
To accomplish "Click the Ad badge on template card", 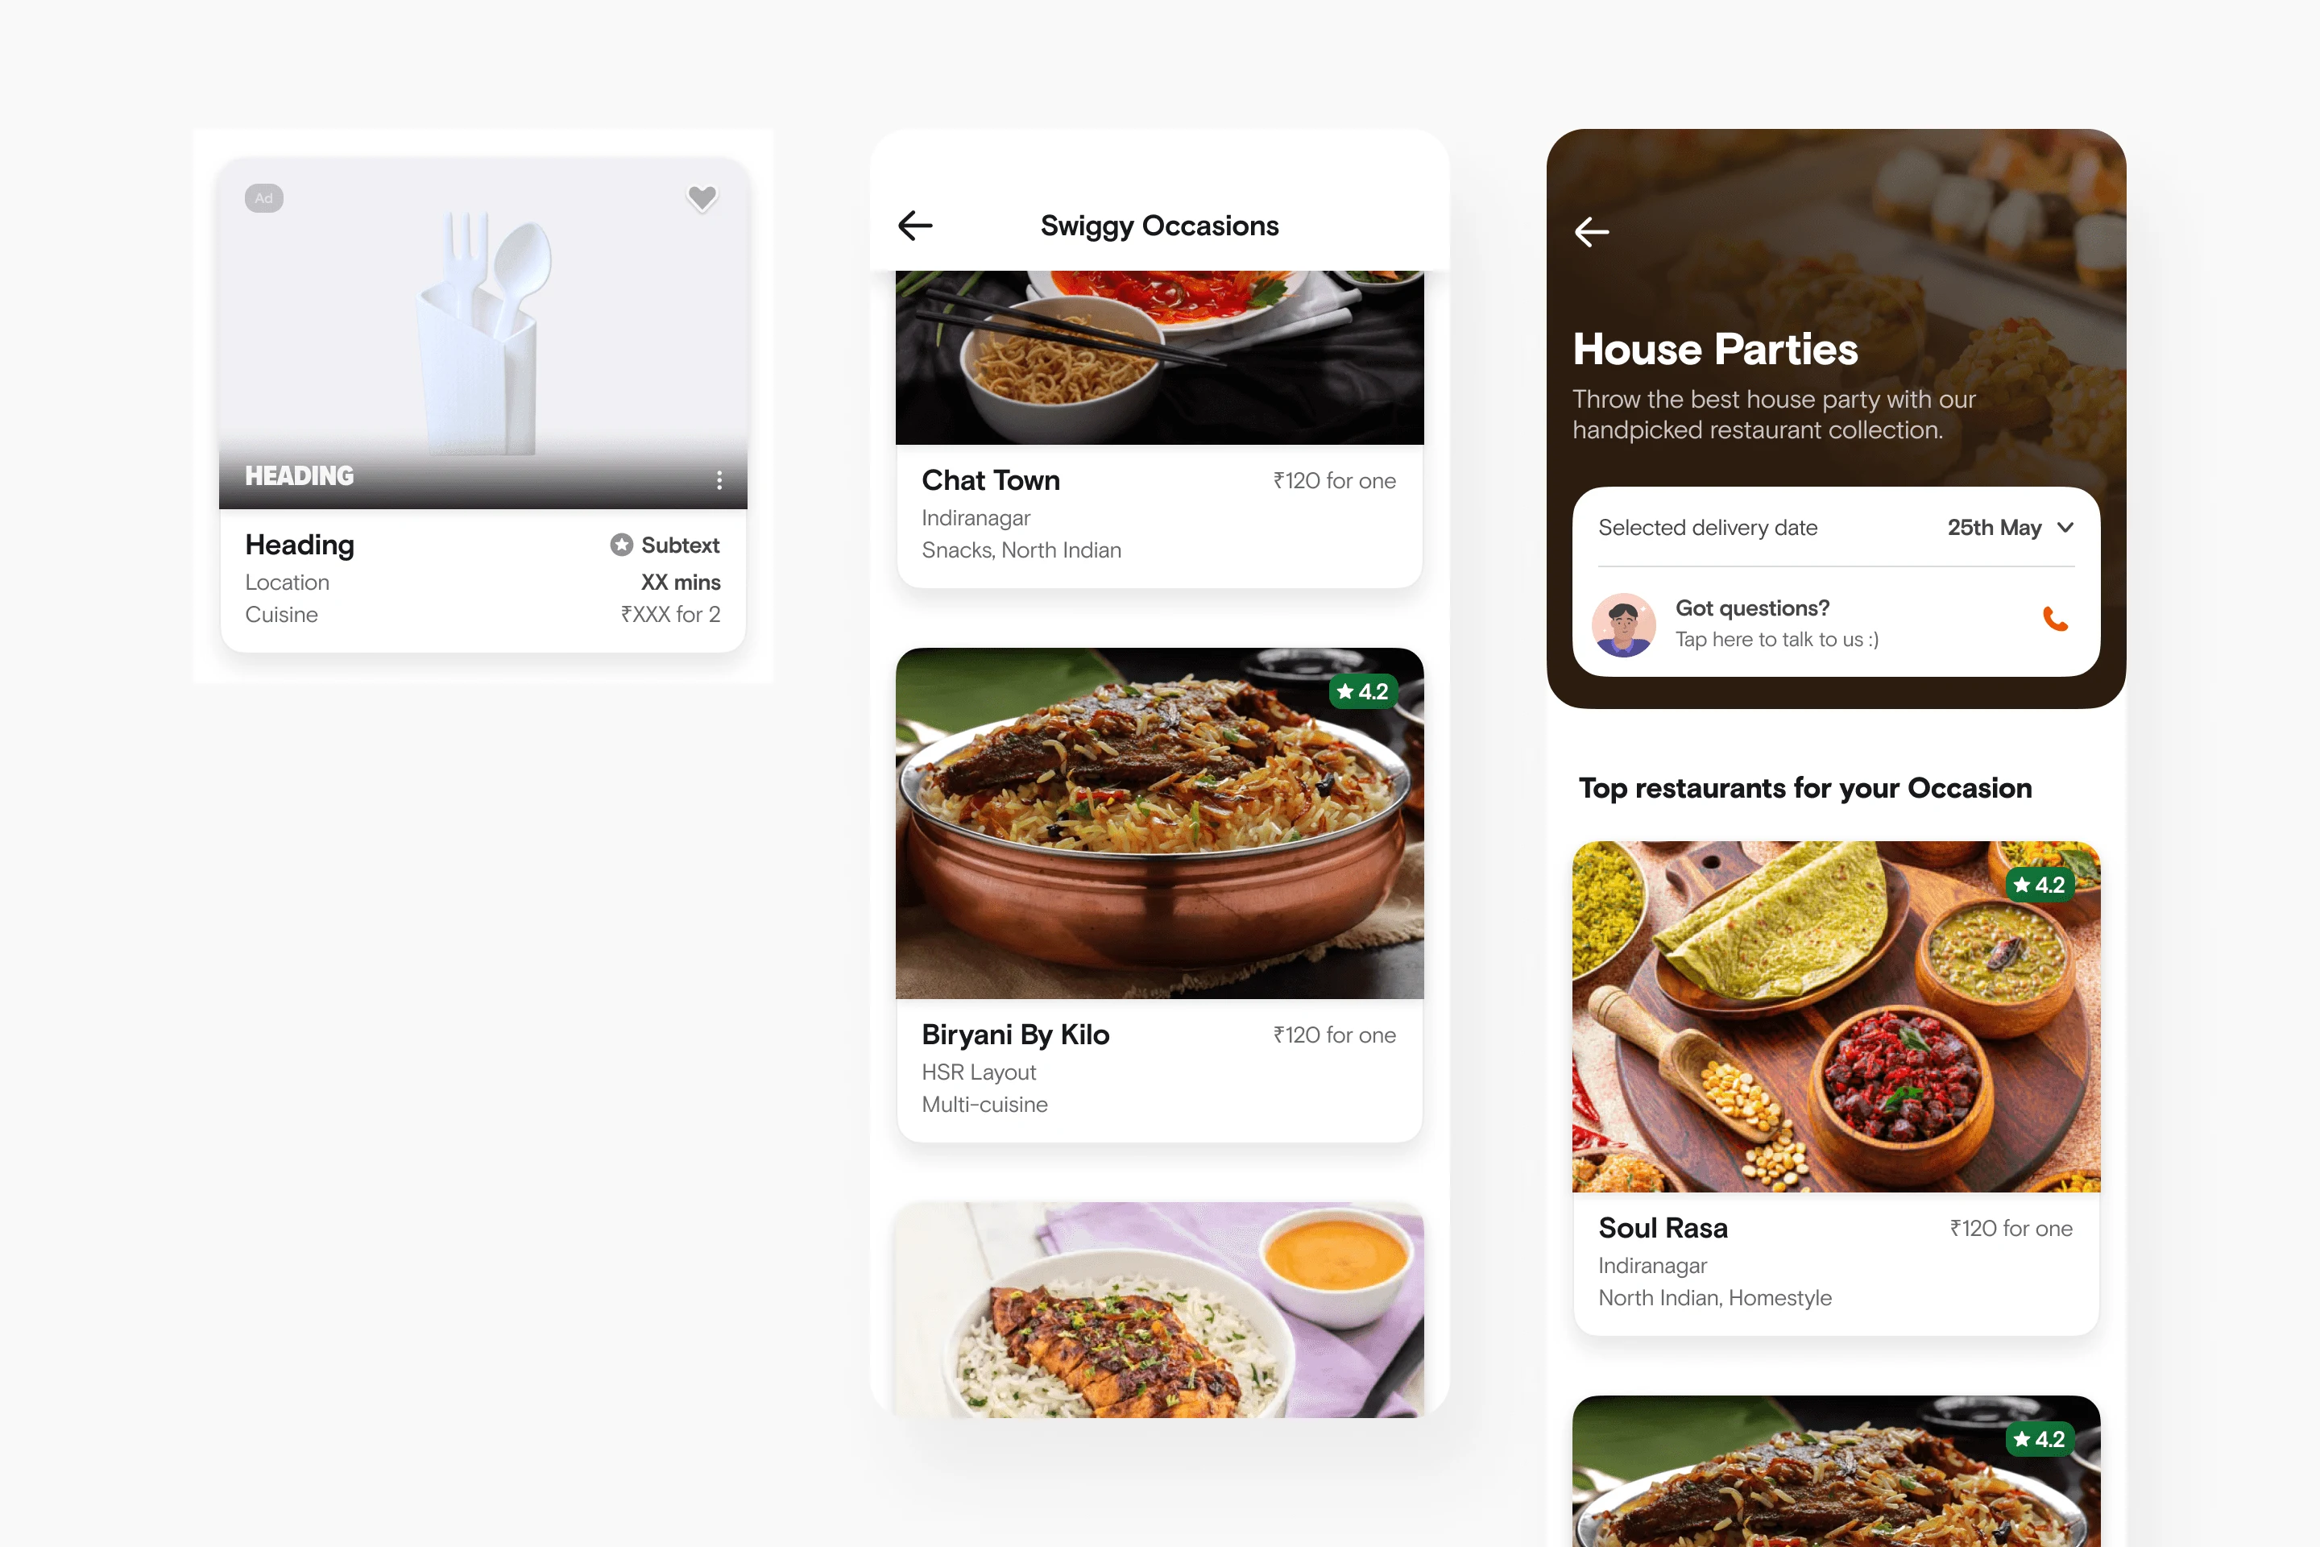I will pyautogui.click(x=263, y=198).
